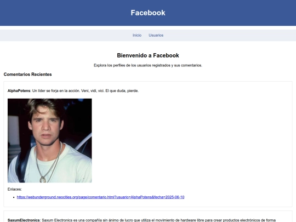Click the necklace pendant in the photo
296x222 pixels.
[43, 179]
